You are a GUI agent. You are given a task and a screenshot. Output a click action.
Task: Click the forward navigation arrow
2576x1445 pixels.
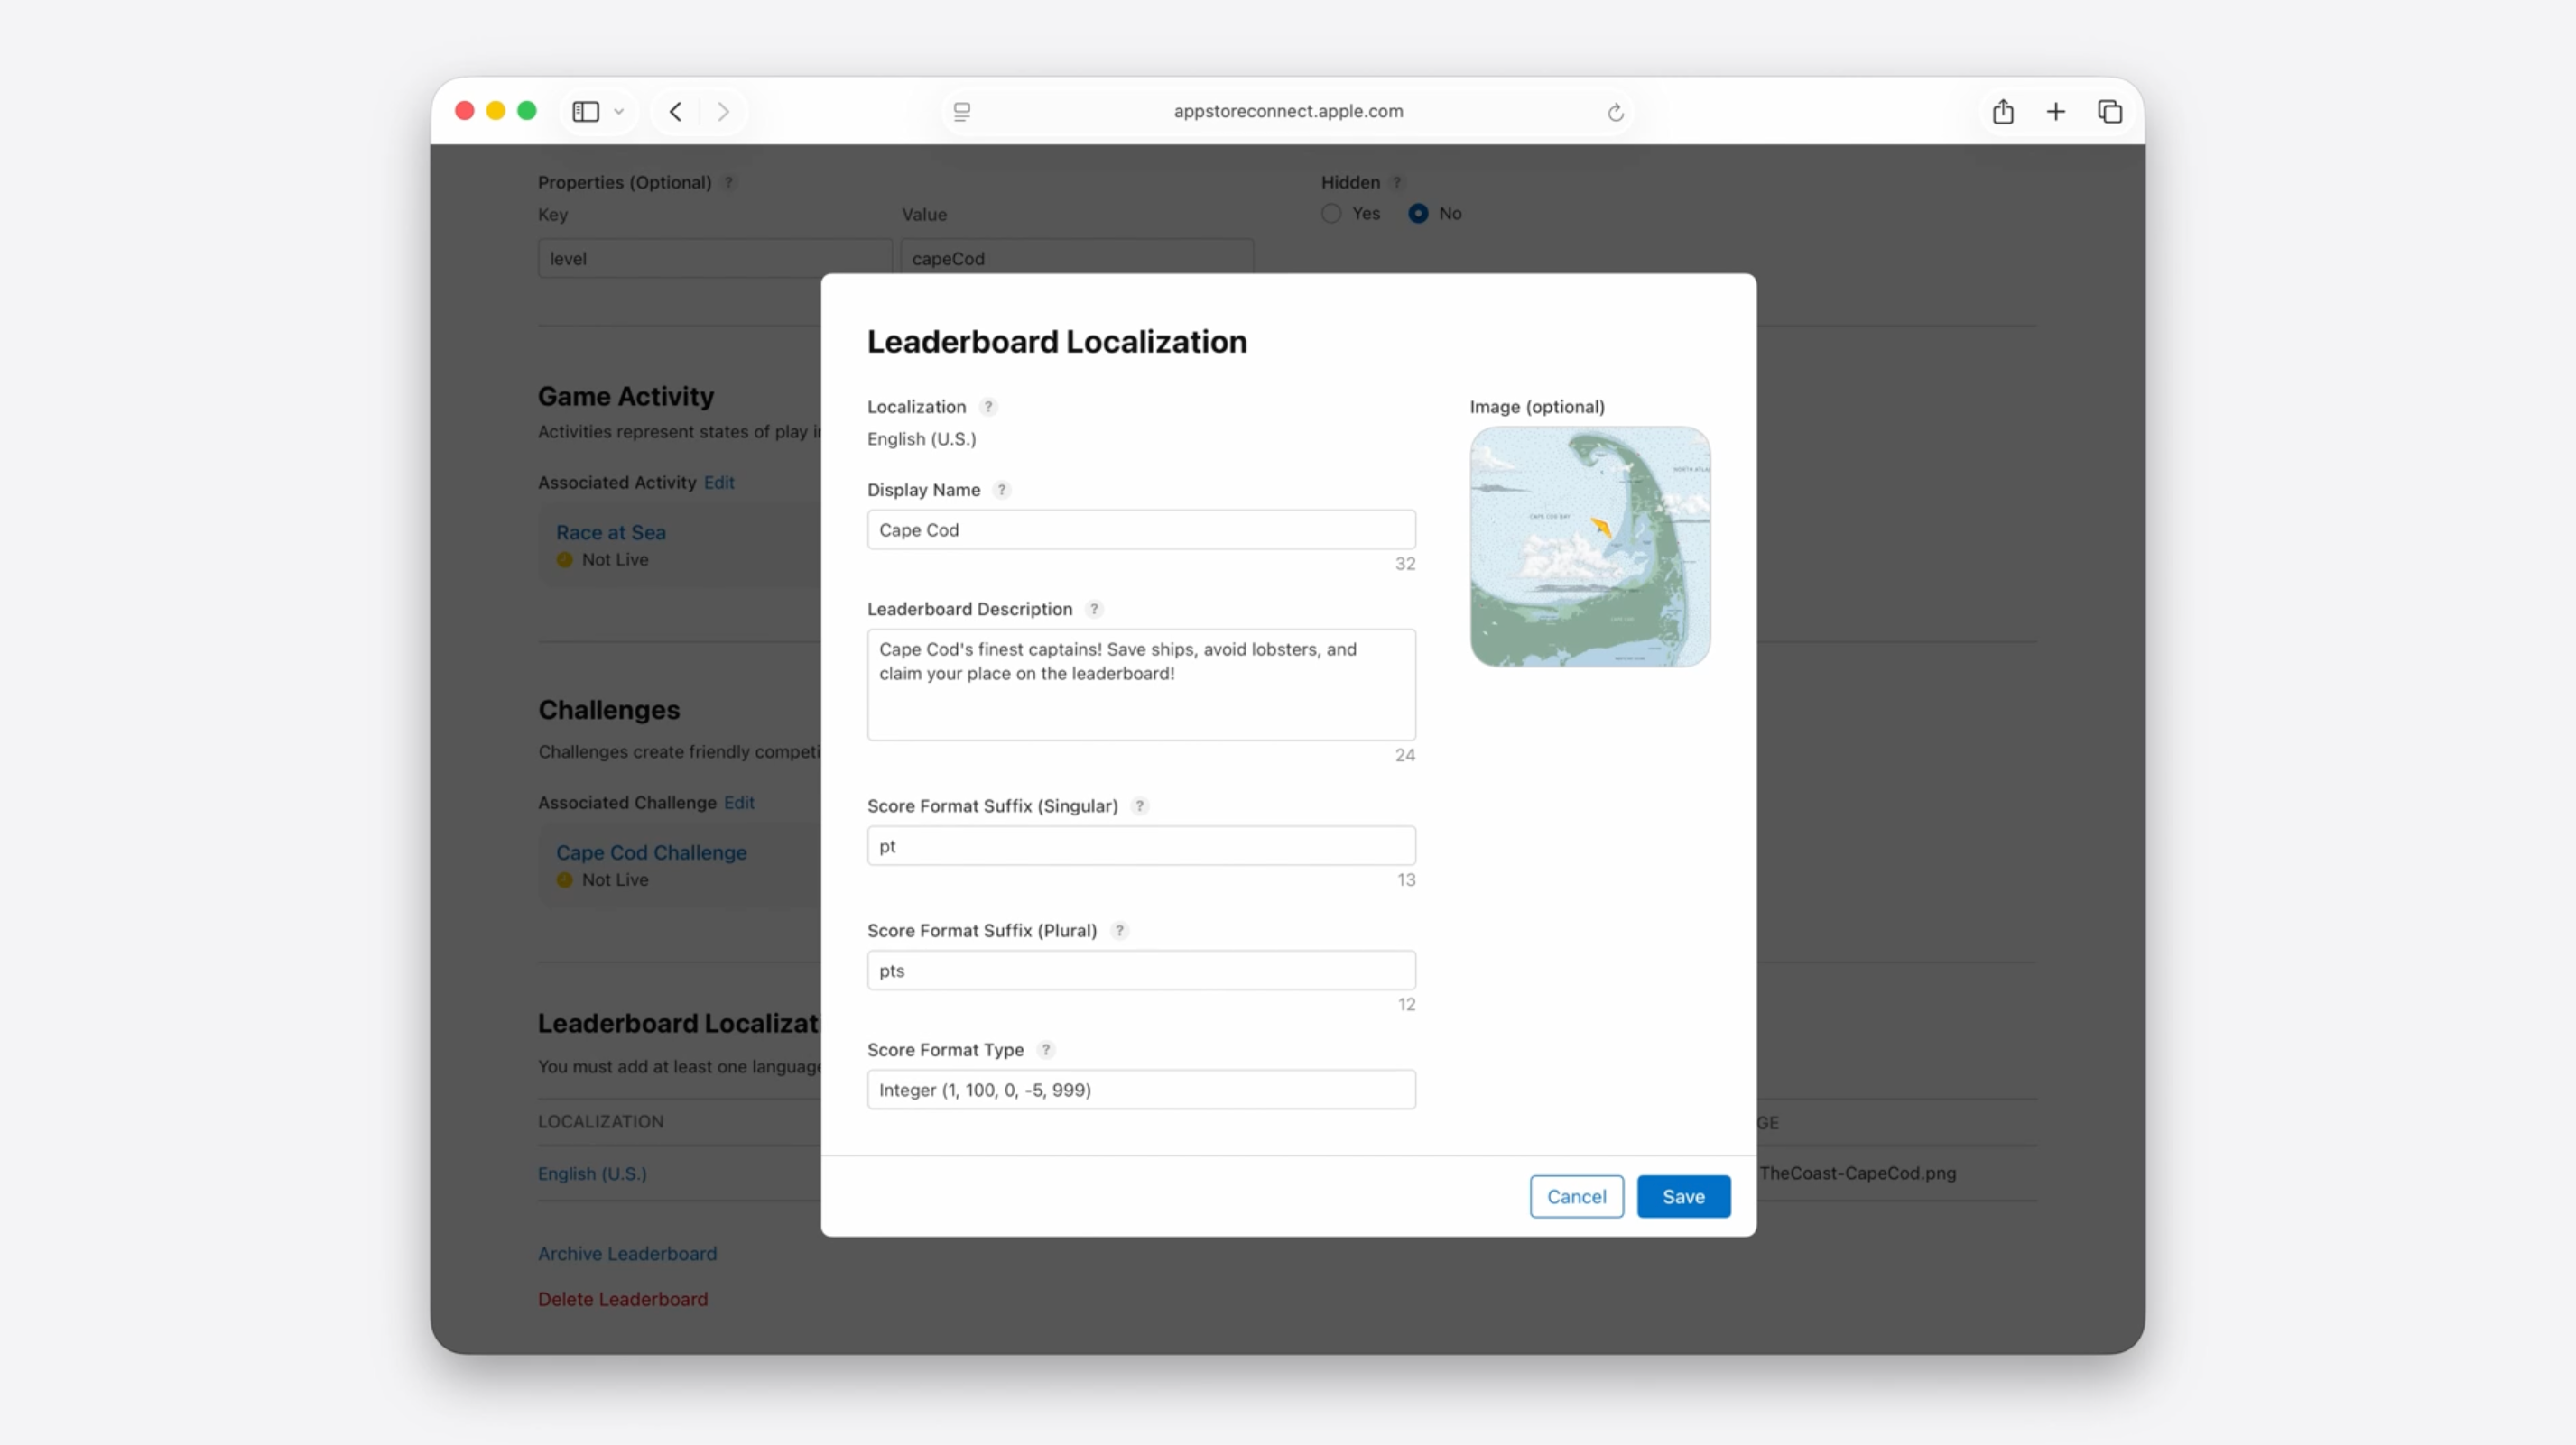coord(723,112)
